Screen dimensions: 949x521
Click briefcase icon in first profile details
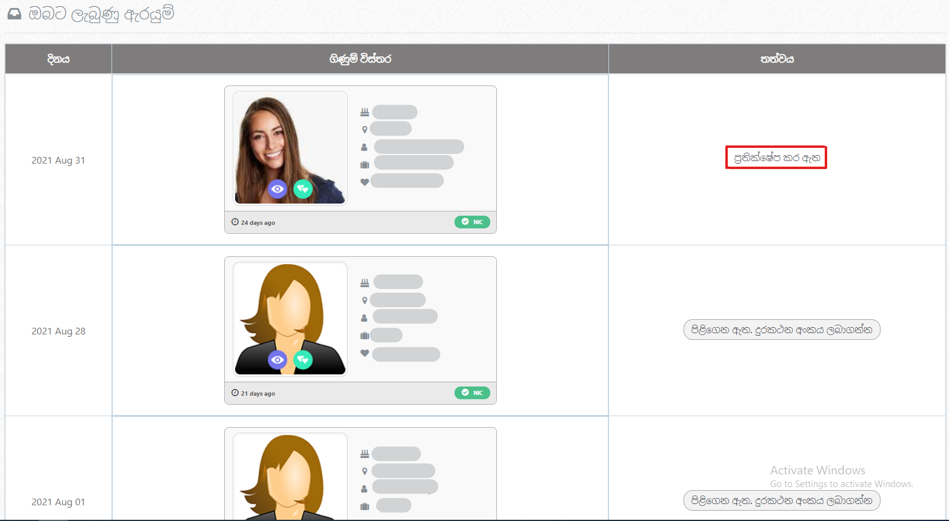[365, 164]
